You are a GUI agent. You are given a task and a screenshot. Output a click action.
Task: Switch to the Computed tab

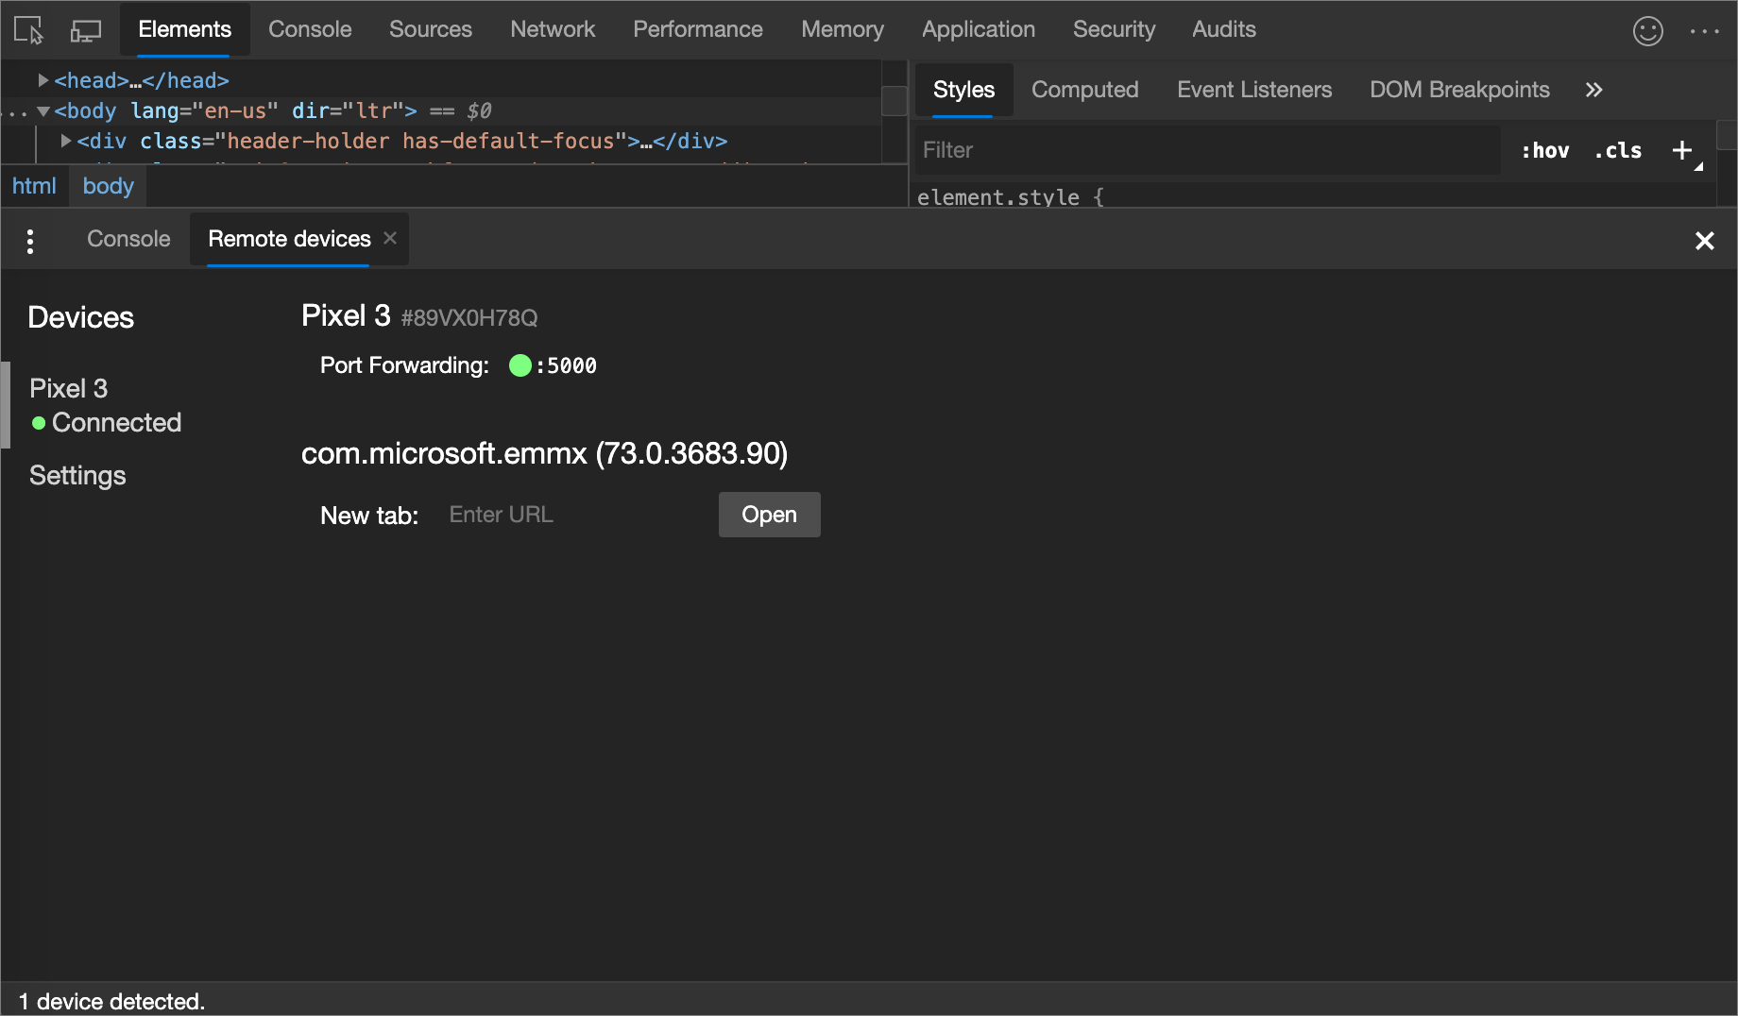click(x=1084, y=90)
